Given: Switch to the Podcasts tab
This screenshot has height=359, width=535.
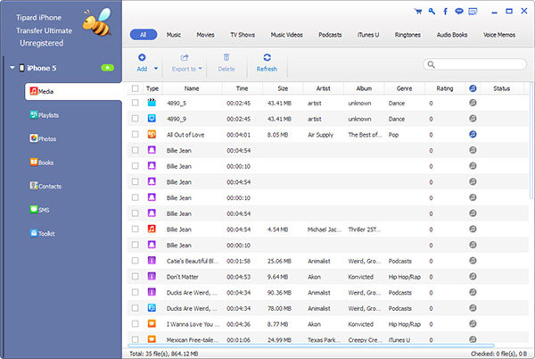Looking at the screenshot, I should pyautogui.click(x=330, y=35).
